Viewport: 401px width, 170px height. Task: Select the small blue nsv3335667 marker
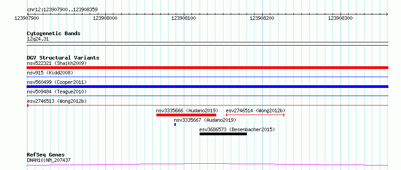(175, 124)
